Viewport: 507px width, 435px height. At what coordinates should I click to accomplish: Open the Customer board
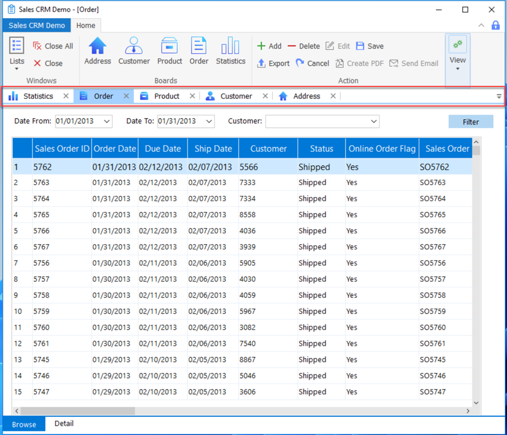tap(134, 52)
